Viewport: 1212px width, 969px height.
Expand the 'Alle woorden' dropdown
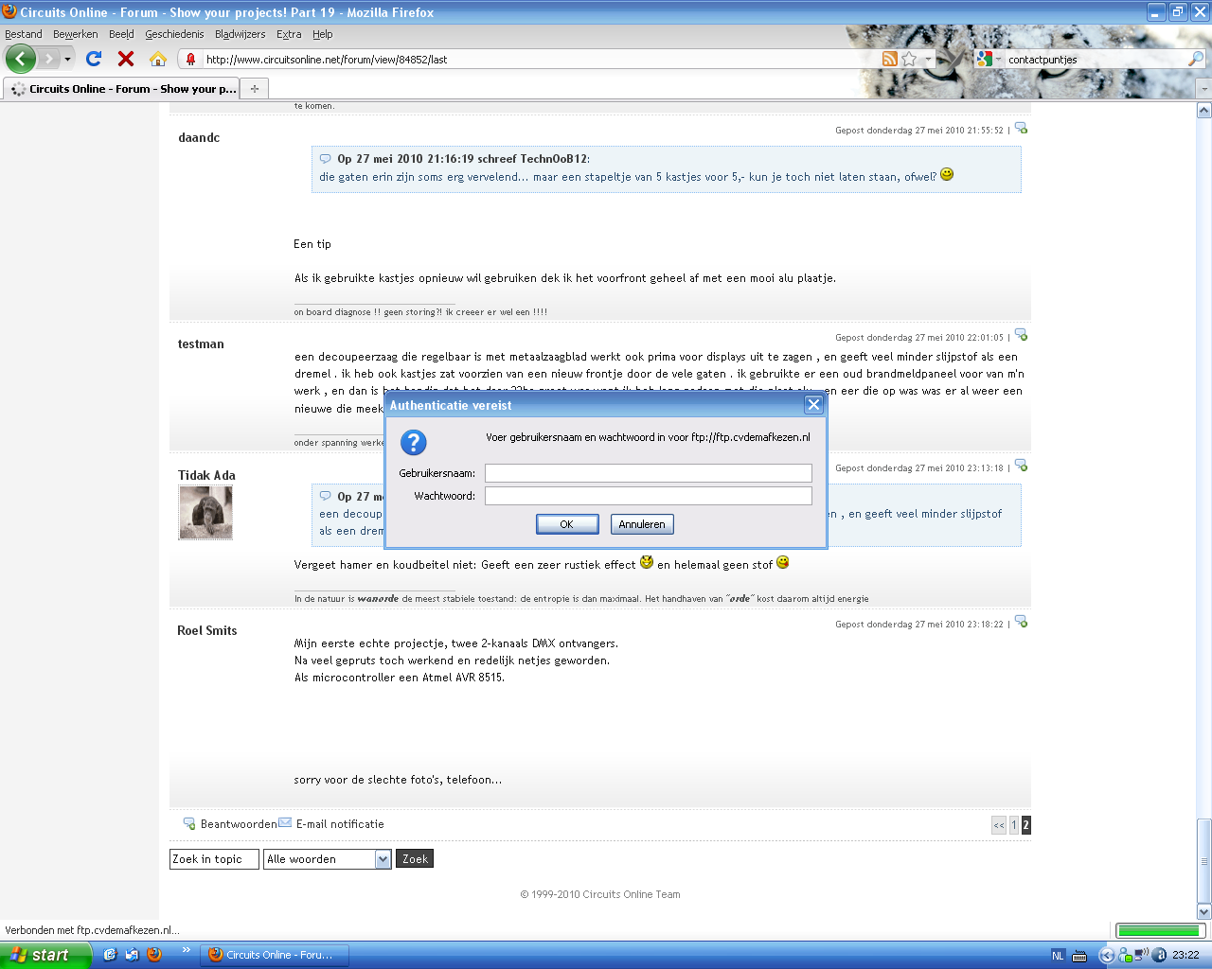[x=383, y=859]
